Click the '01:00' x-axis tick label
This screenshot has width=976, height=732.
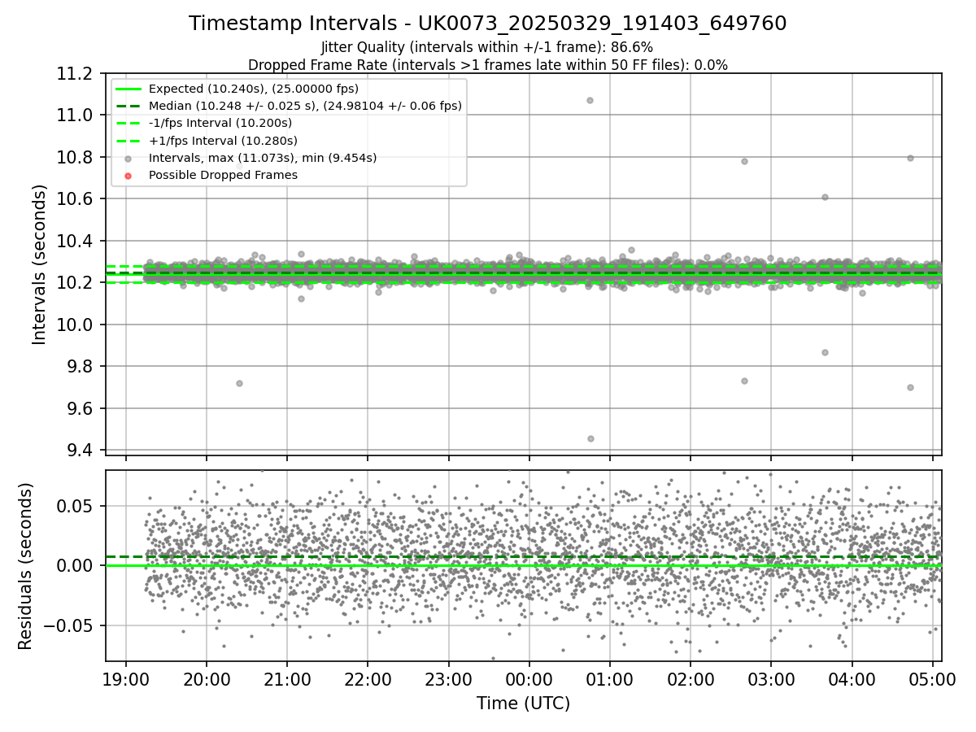[x=610, y=678]
